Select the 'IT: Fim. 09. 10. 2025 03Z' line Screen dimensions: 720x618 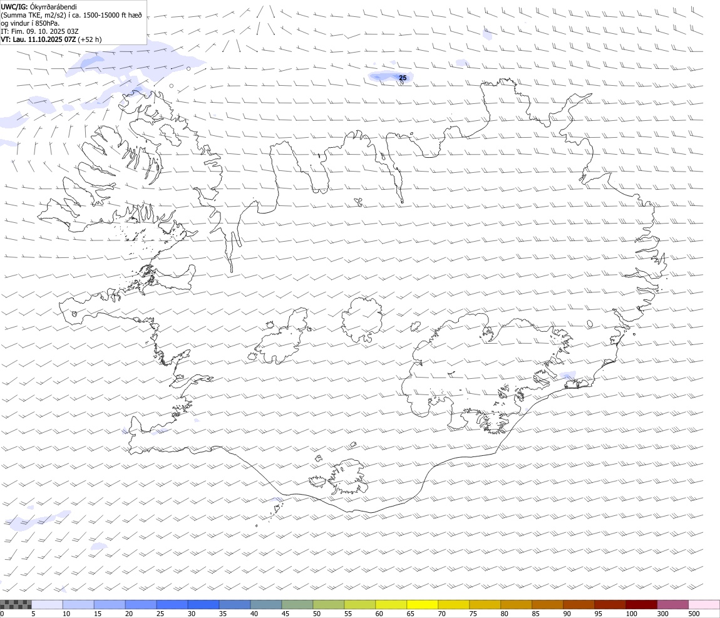(40, 31)
